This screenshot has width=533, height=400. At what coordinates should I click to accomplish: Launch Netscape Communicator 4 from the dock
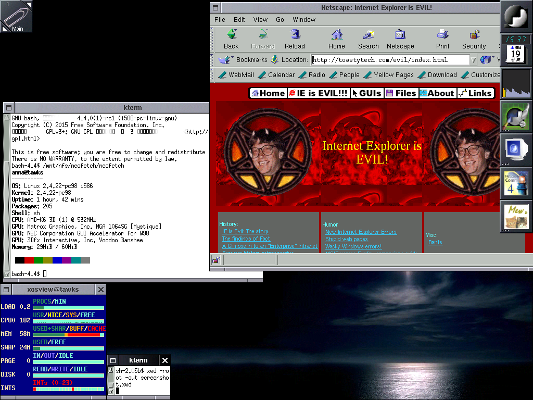[516, 183]
